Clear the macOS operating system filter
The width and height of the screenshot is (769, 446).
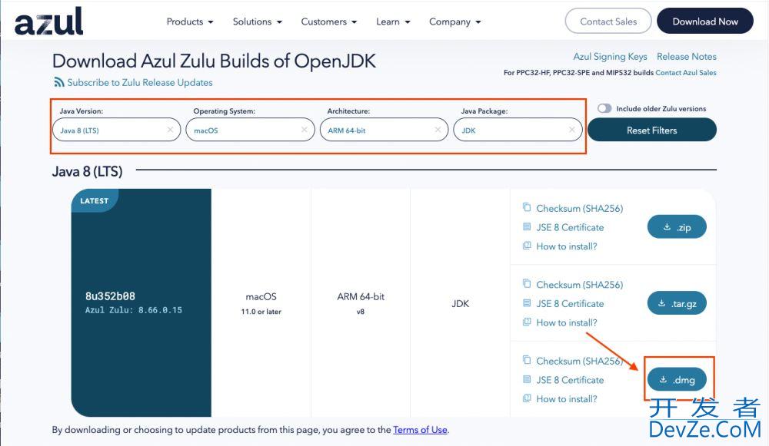pyautogui.click(x=304, y=130)
